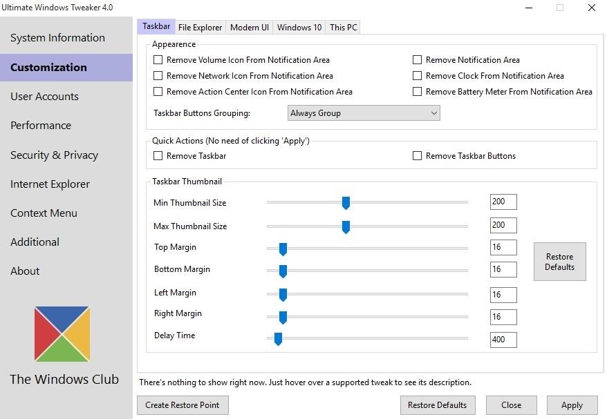
Task: Restore thumbnail defaults with Restore Defaults
Action: (560, 262)
